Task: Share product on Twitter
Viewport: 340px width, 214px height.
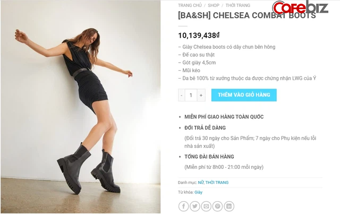Action: pyautogui.click(x=195, y=206)
